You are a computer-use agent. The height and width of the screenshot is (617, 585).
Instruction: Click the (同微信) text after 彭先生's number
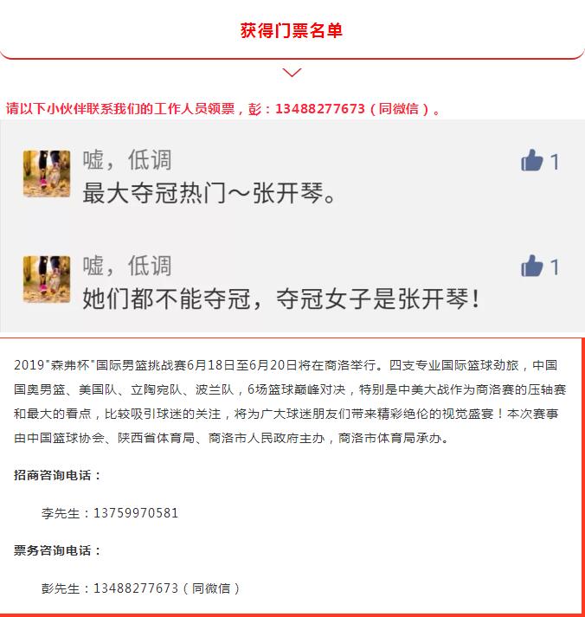pos(211,588)
